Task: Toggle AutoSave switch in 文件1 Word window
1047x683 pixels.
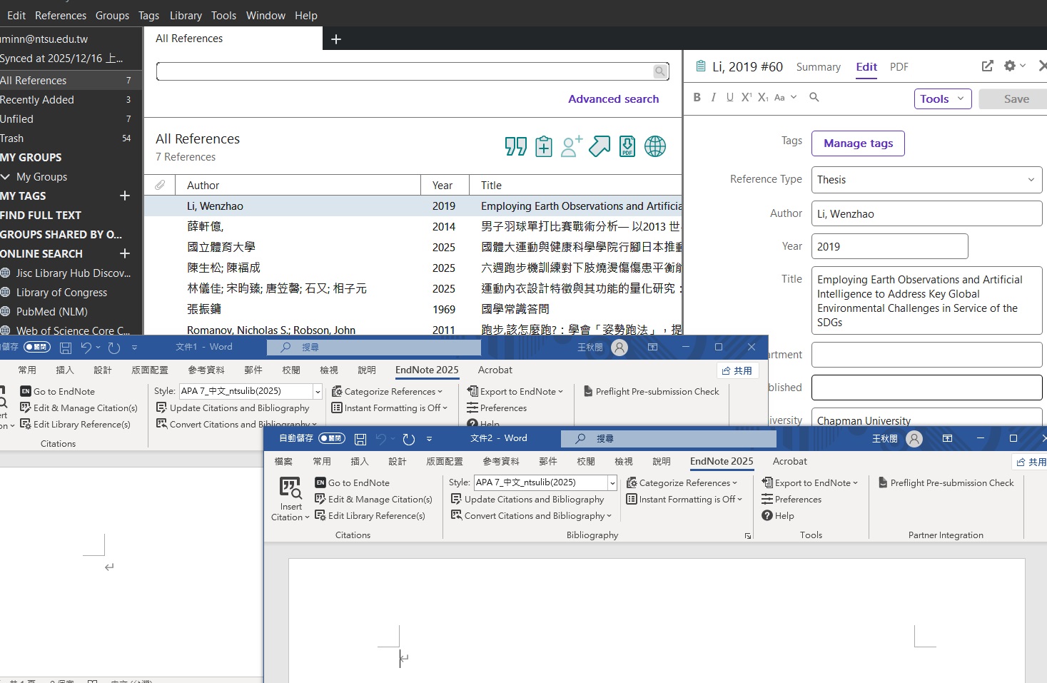Action: click(x=37, y=347)
